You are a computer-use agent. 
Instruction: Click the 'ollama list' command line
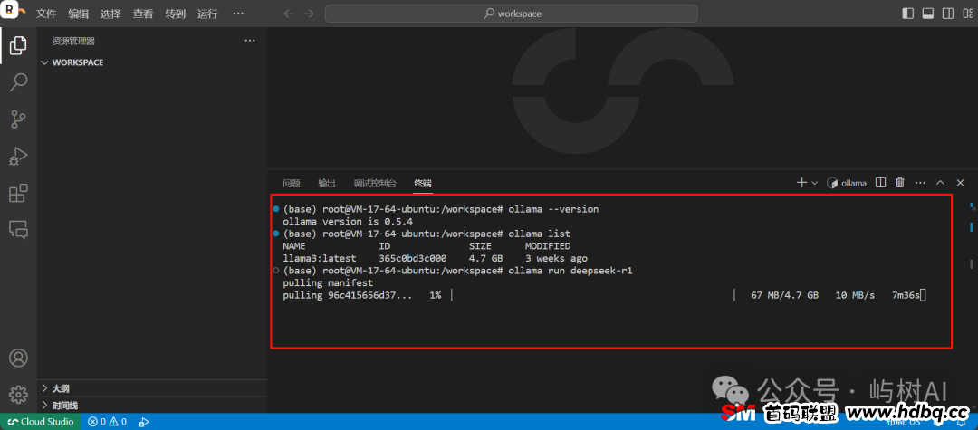[427, 234]
